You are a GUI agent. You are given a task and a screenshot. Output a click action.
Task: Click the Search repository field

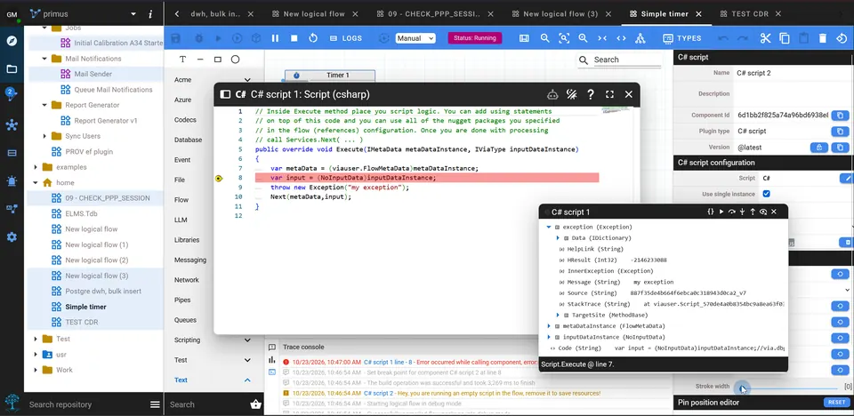pyautogui.click(x=86, y=404)
